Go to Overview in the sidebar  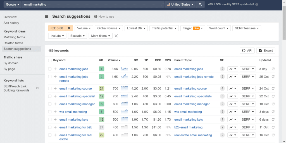click(x=10, y=17)
